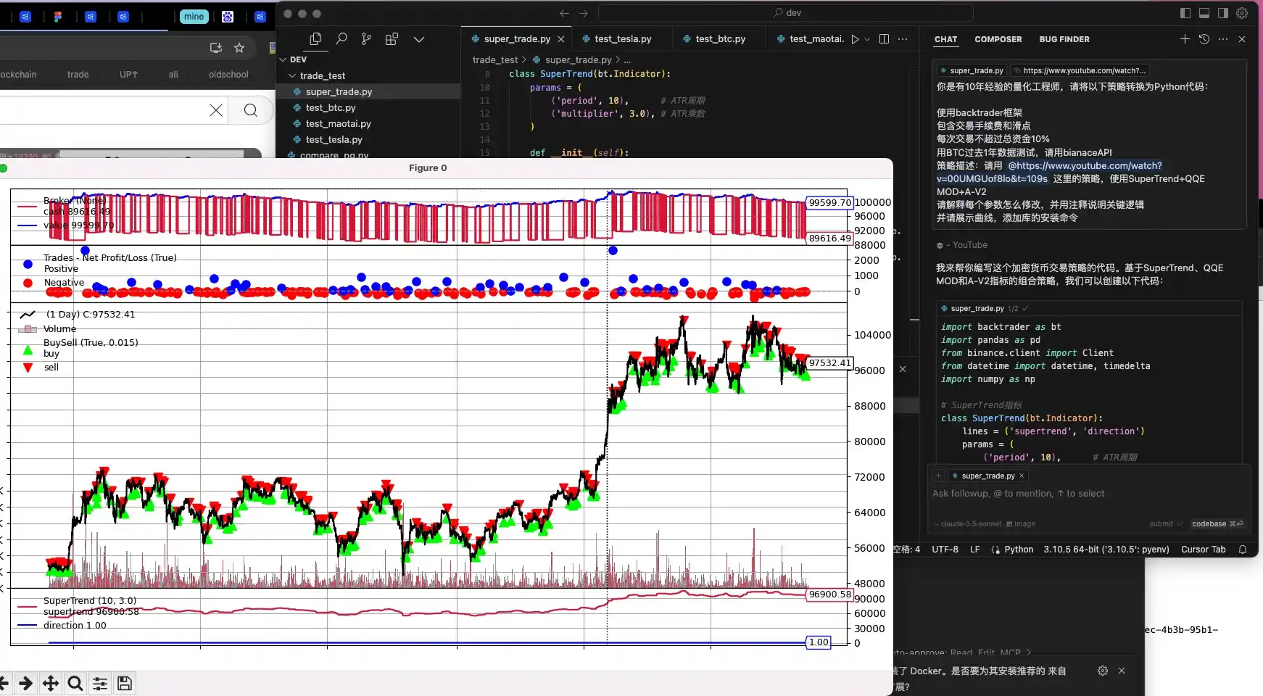The height and width of the screenshot is (696, 1263).
Task: Select the matplotlib Pan/move axes tool
Action: coord(50,683)
